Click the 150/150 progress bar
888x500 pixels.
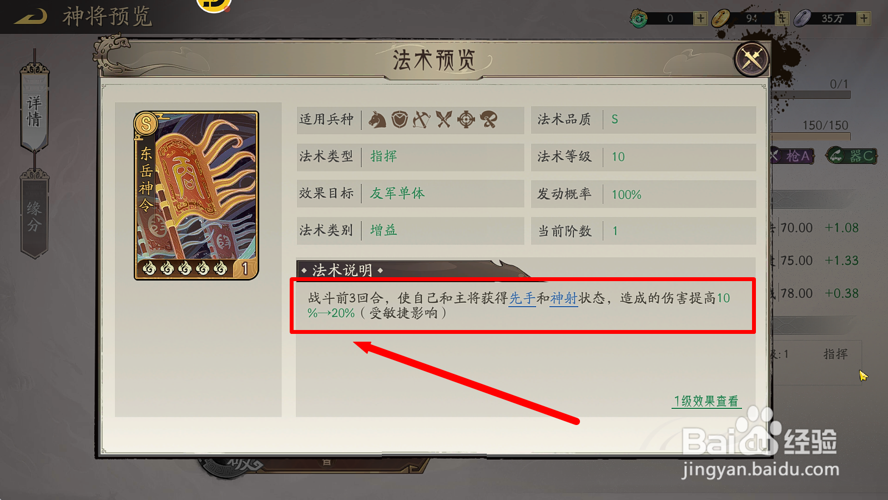(x=811, y=136)
